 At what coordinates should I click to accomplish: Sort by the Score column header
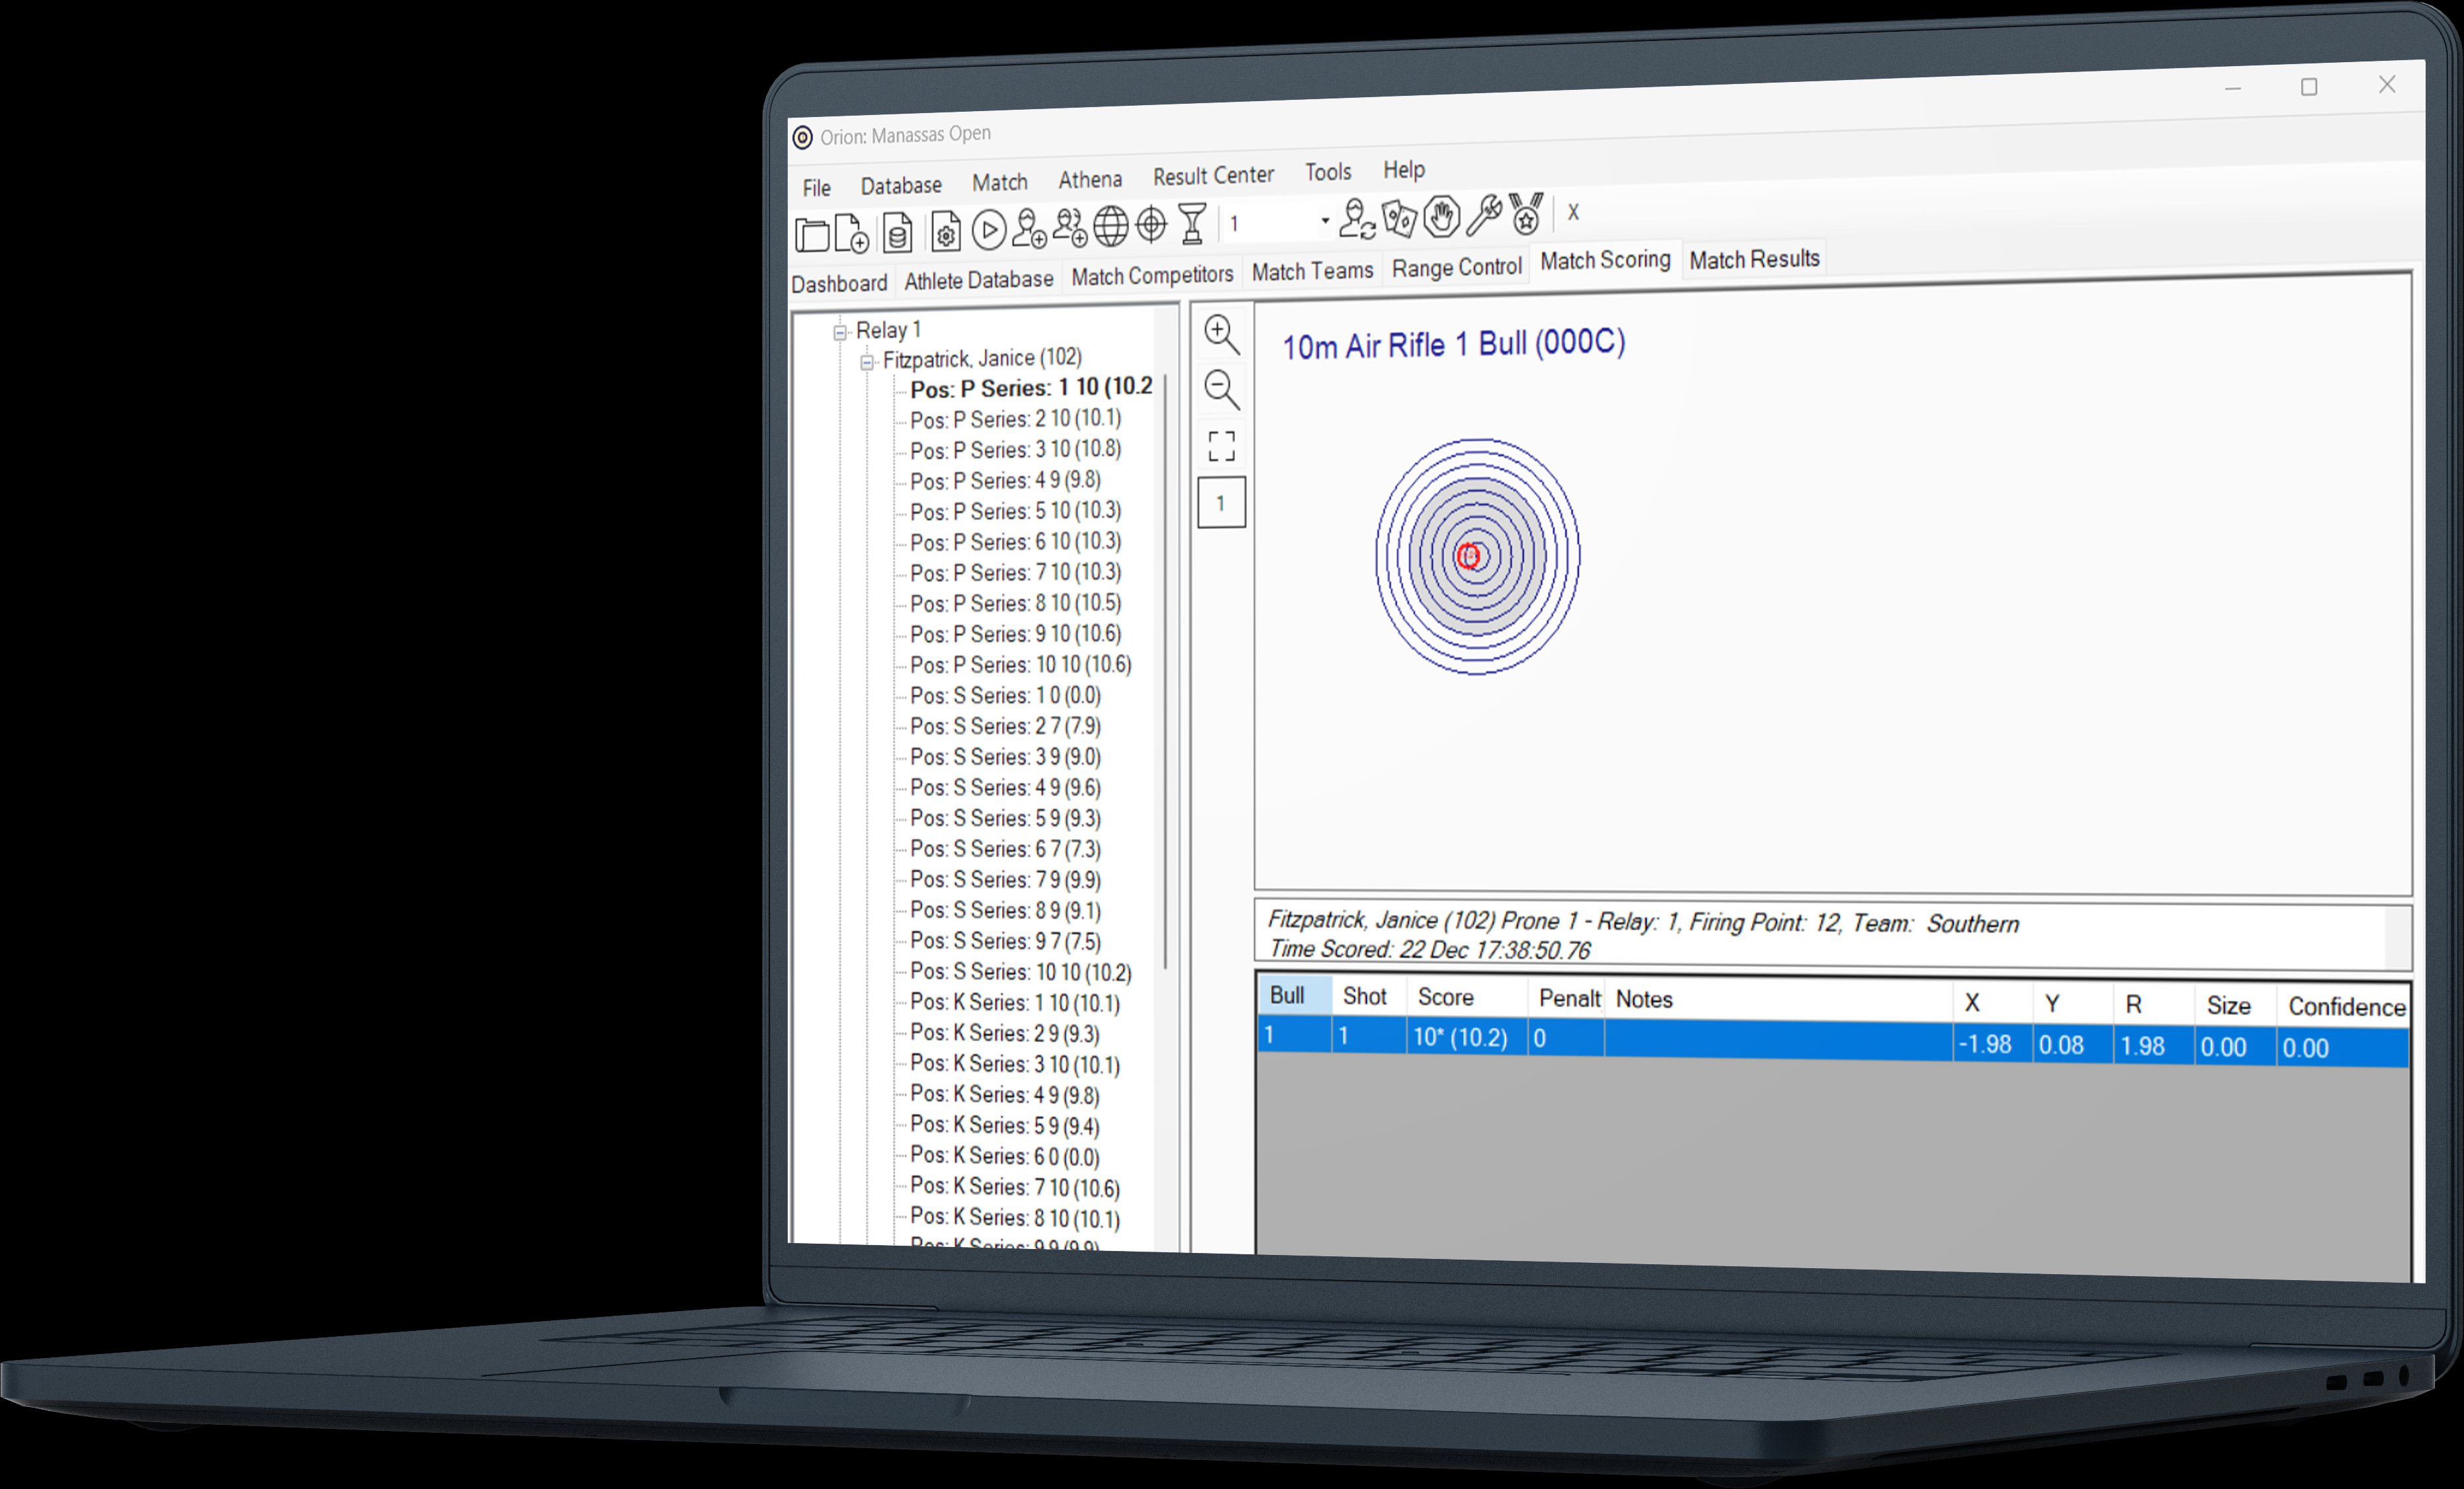point(1467,997)
